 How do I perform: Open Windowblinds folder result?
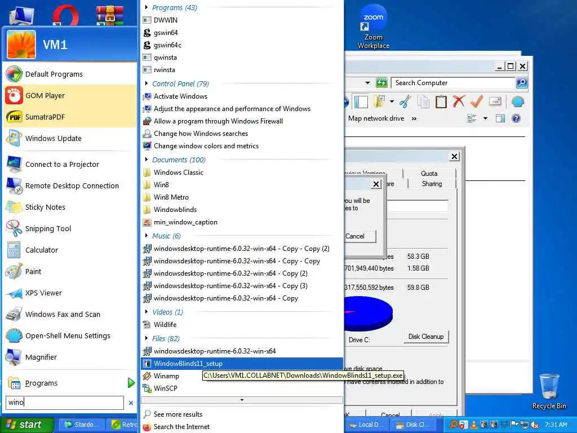[242, 210]
